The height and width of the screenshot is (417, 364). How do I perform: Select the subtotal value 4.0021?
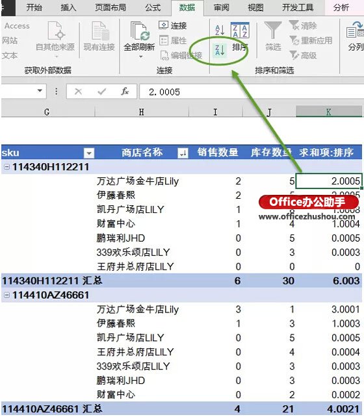pyautogui.click(x=343, y=409)
